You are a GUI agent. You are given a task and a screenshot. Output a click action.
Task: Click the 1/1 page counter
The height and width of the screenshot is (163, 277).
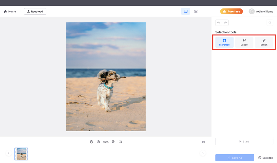point(203,142)
